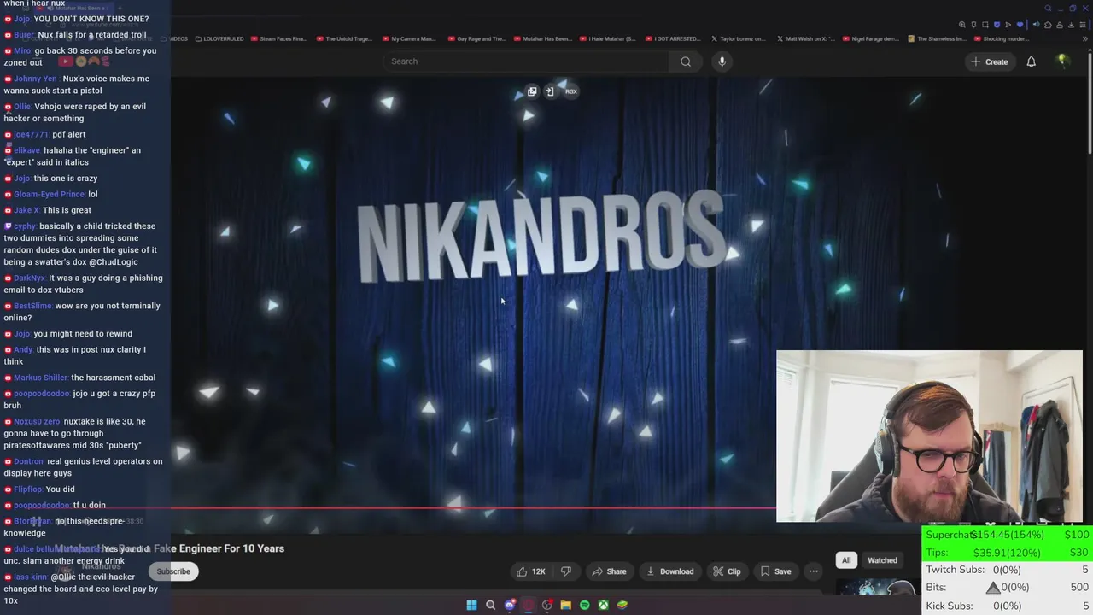
Task: Click chat username 'Johnny Yen'
Action: tap(35, 79)
